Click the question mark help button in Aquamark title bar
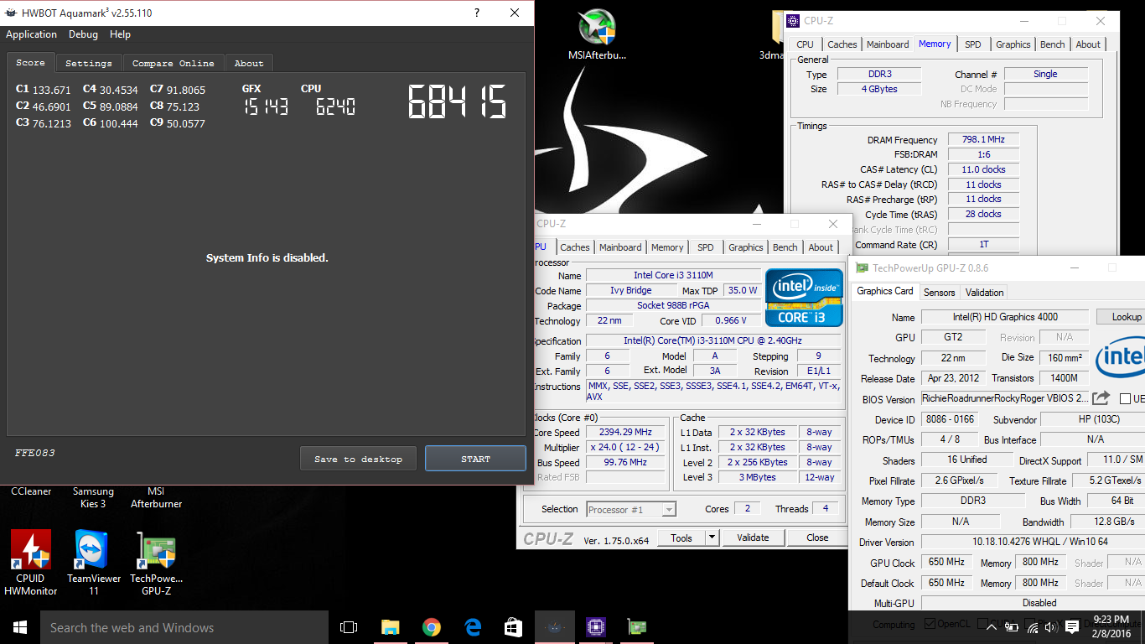1145x644 pixels. tap(477, 13)
